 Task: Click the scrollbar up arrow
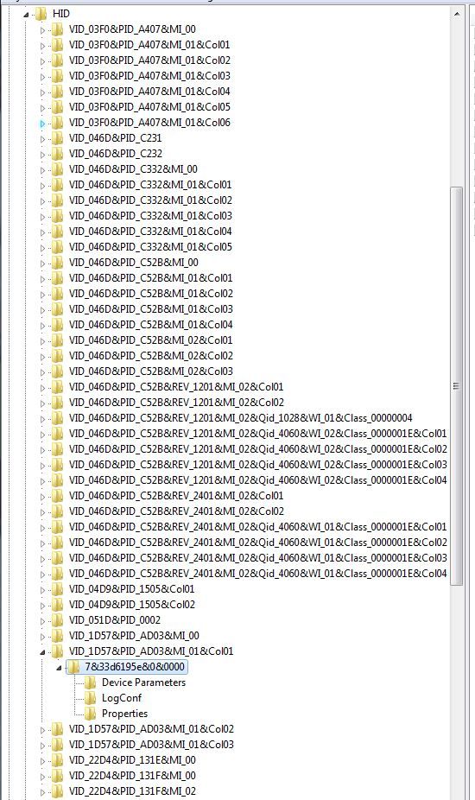pos(456,14)
